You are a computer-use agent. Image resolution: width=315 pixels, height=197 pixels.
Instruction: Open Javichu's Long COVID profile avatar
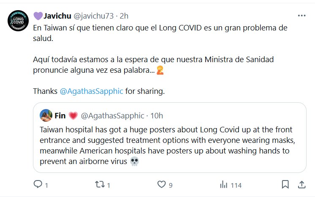pyautogui.click(x=17, y=20)
